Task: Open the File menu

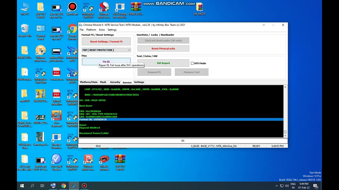Action: [x=82, y=30]
